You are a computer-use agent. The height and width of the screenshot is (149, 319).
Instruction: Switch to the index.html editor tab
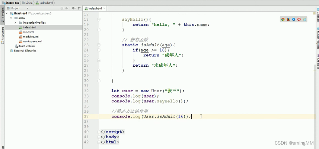click(x=95, y=9)
